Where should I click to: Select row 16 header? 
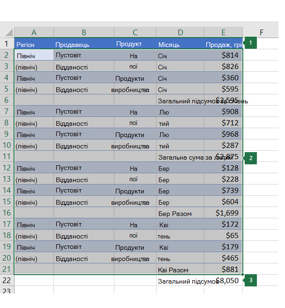[7, 213]
